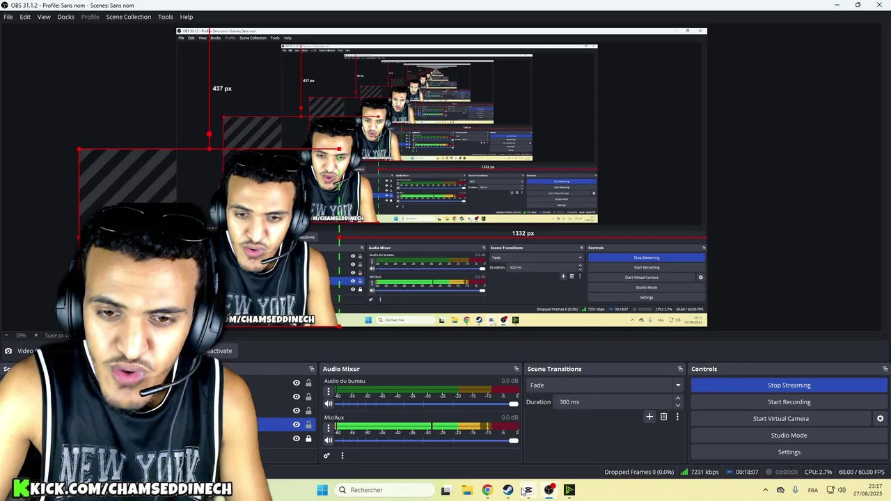Click the 7231 kbps bitrate indicator

click(x=700, y=472)
